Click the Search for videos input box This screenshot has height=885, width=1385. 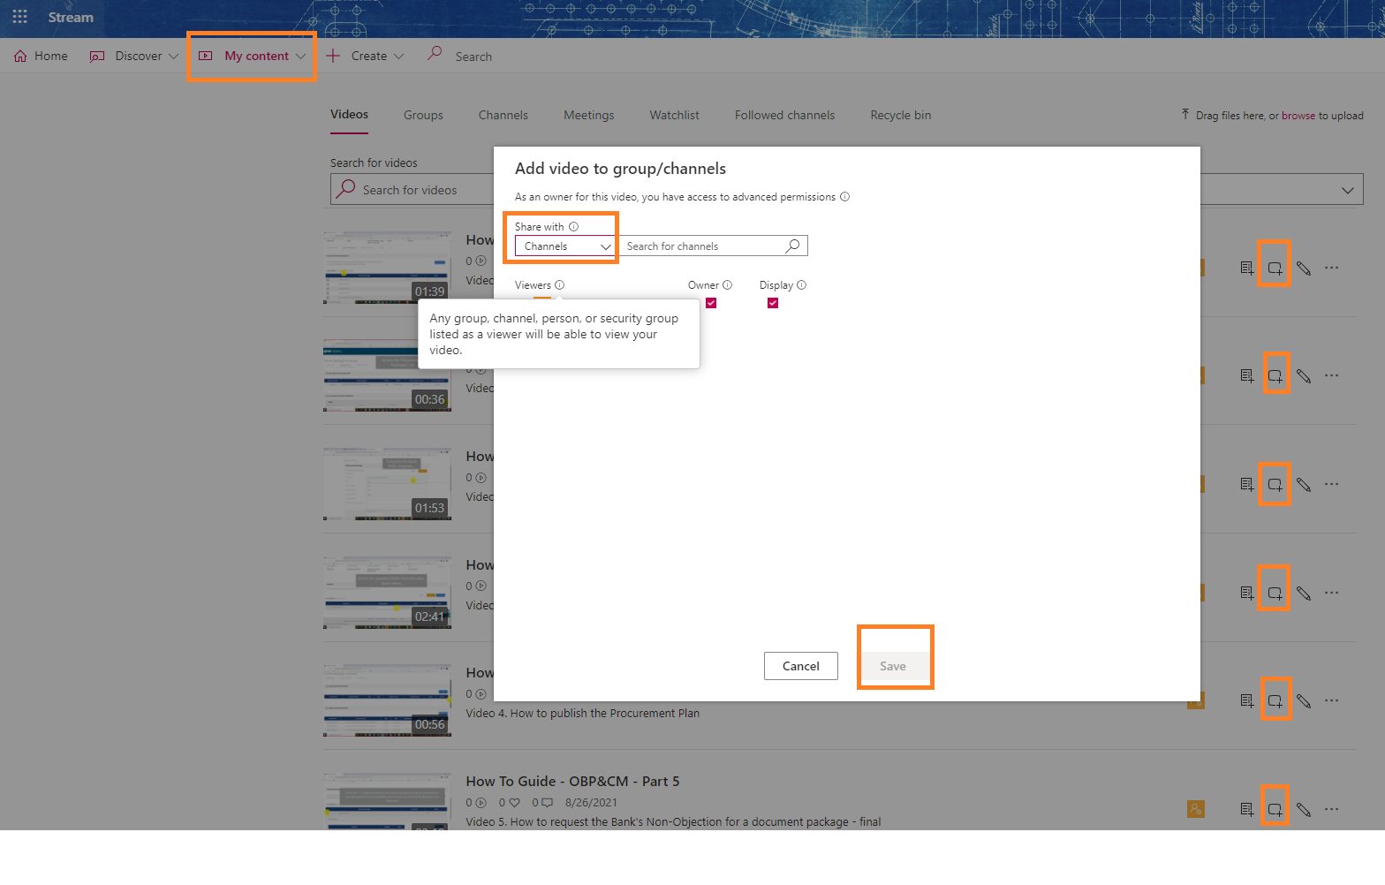pyautogui.click(x=412, y=190)
